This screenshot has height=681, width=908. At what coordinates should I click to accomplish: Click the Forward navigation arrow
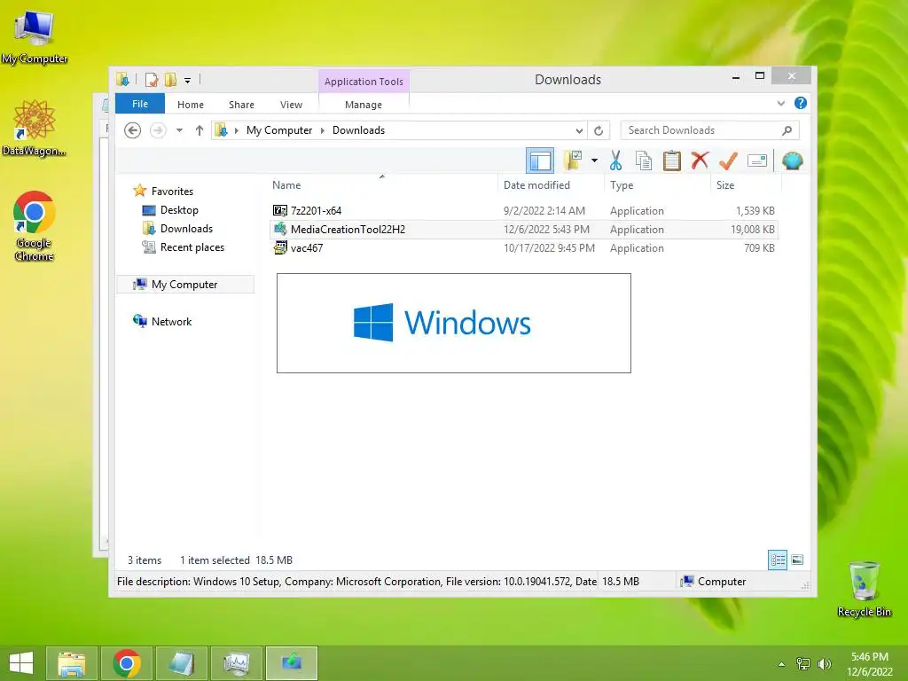click(158, 130)
